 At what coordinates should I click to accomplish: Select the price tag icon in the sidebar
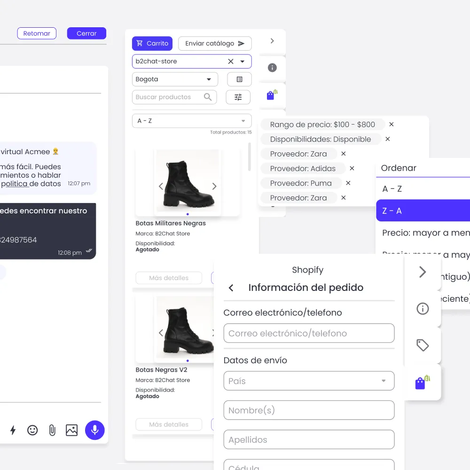[423, 345]
